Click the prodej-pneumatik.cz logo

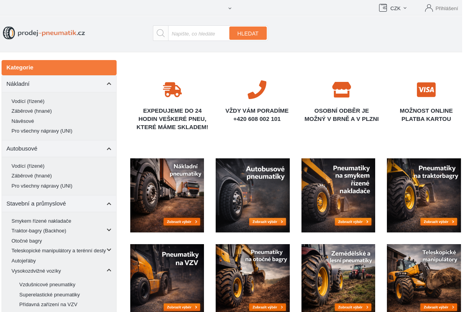[44, 33]
